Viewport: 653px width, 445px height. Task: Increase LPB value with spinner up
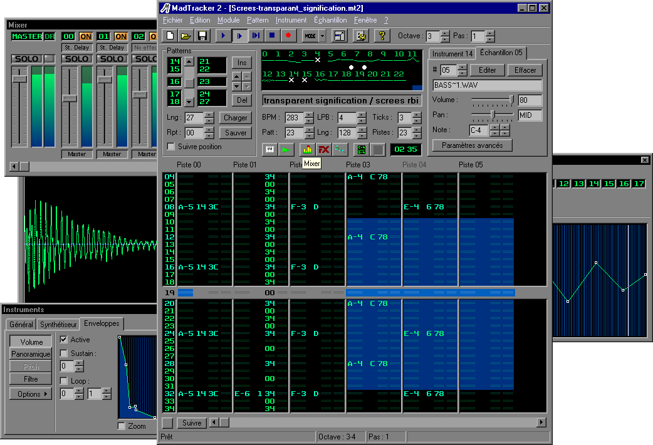pos(362,115)
